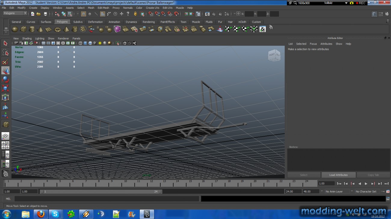Play the animation forwards

366,184
